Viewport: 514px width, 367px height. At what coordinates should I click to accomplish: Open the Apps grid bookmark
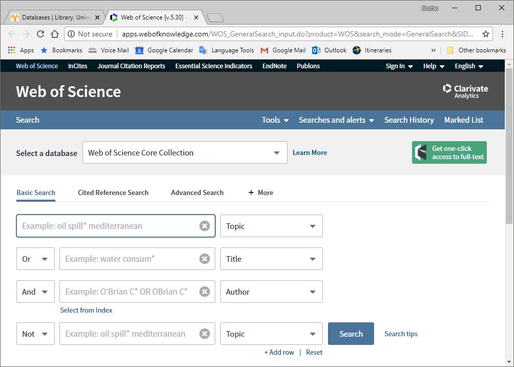coord(20,50)
